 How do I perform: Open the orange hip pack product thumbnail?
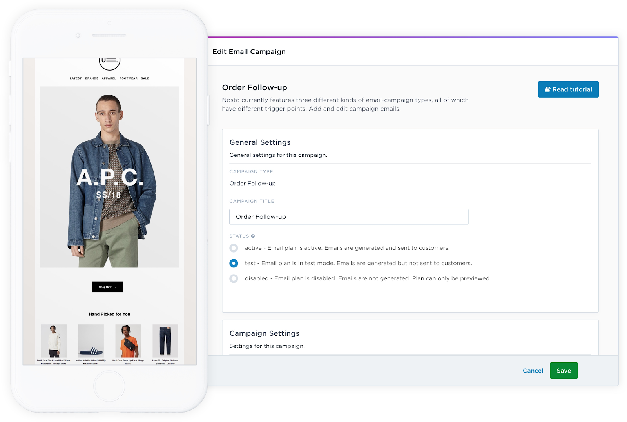pyautogui.click(x=128, y=341)
